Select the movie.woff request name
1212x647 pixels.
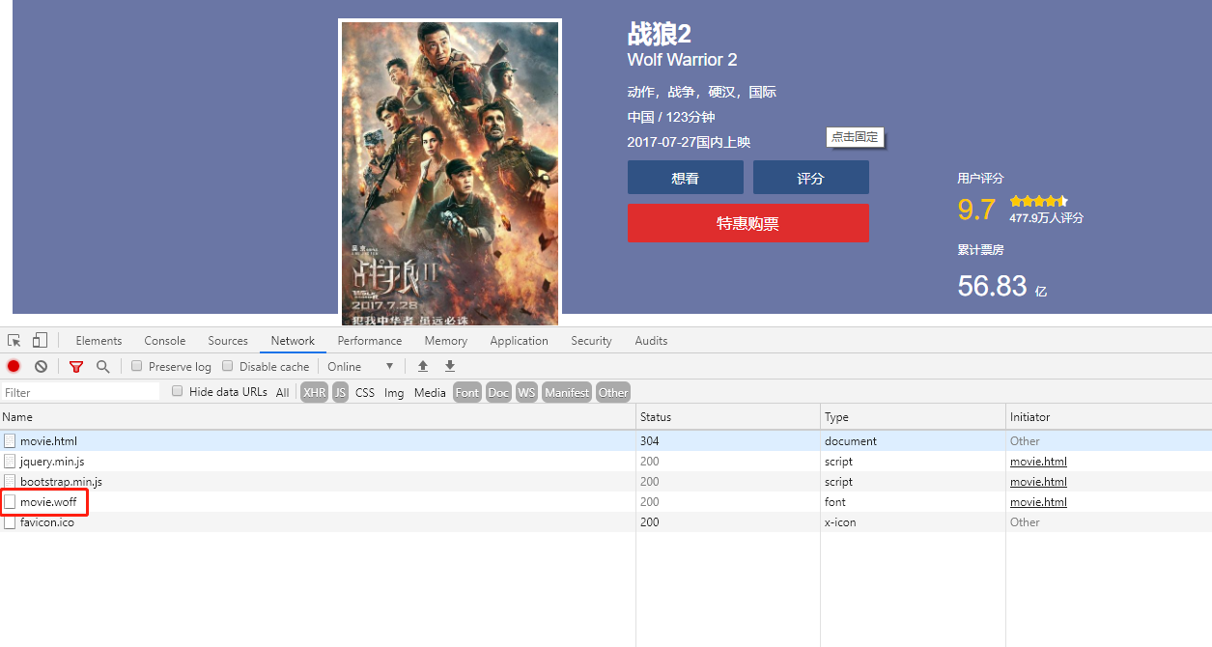point(48,502)
